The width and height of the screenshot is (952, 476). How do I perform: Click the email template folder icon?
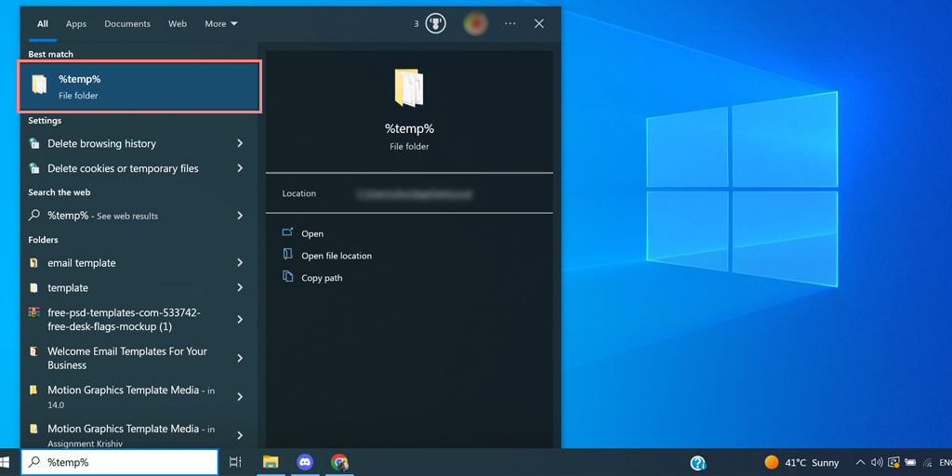(34, 263)
